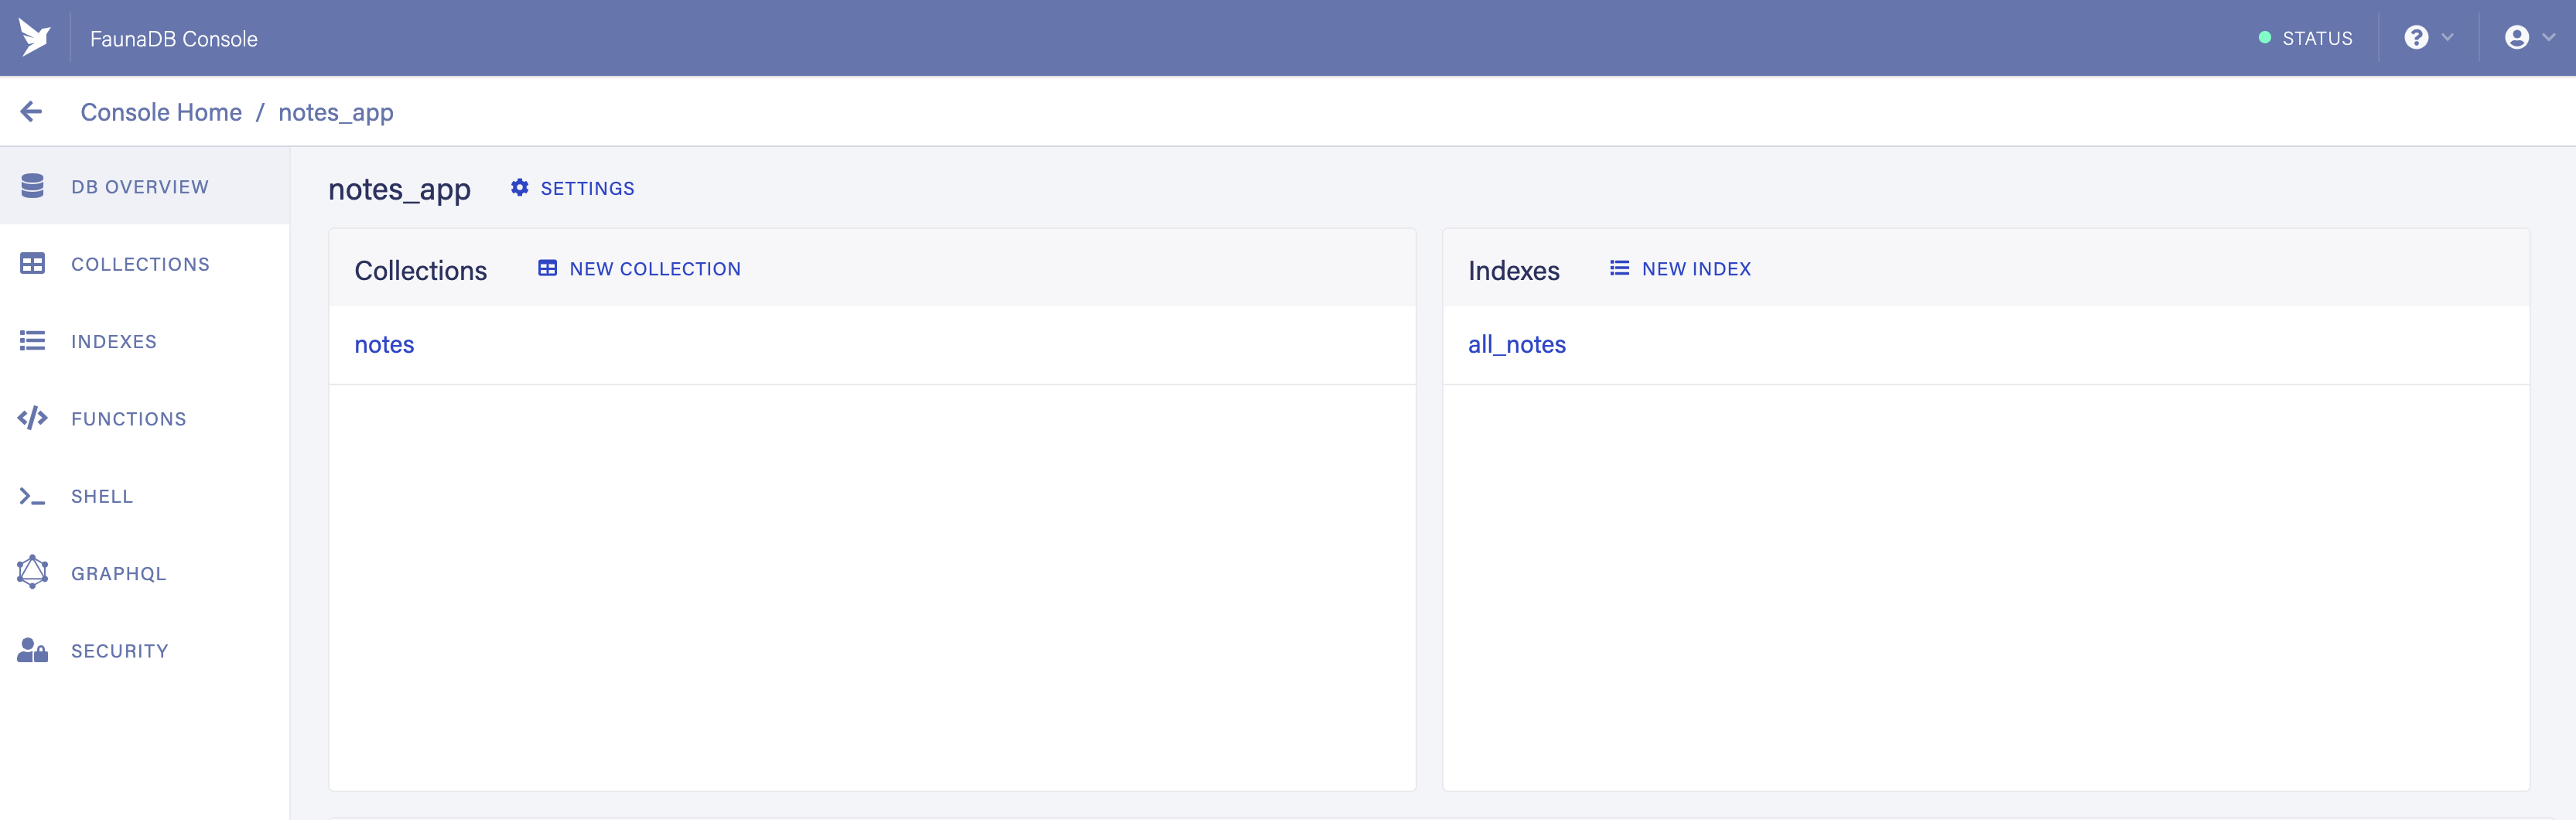Click the Shell prompt icon
The height and width of the screenshot is (820, 2576).
tap(32, 496)
